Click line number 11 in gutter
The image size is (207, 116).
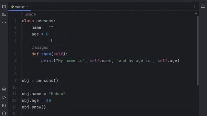14,94
